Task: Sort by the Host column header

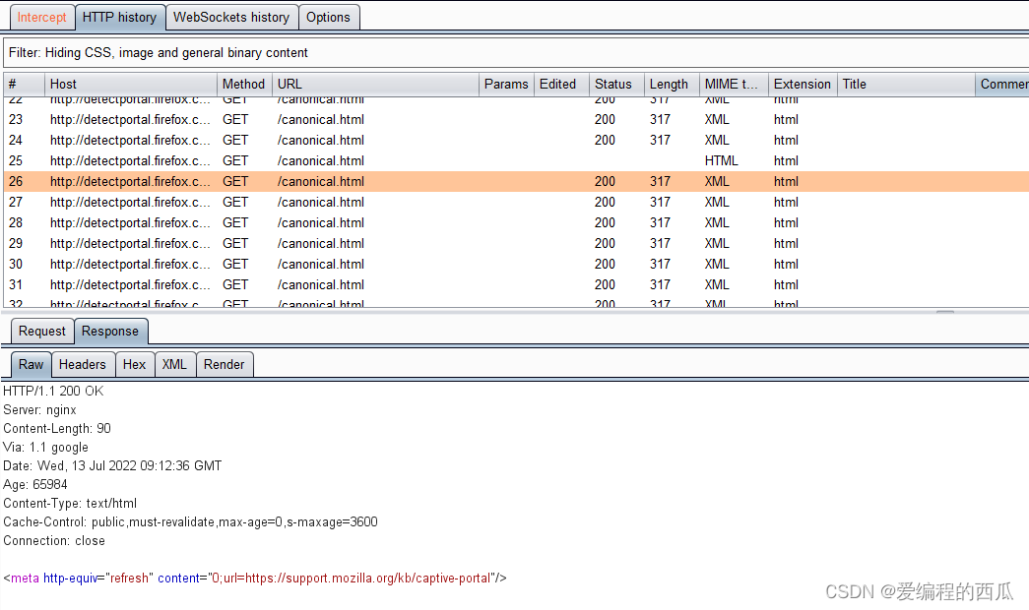Action: click(131, 84)
